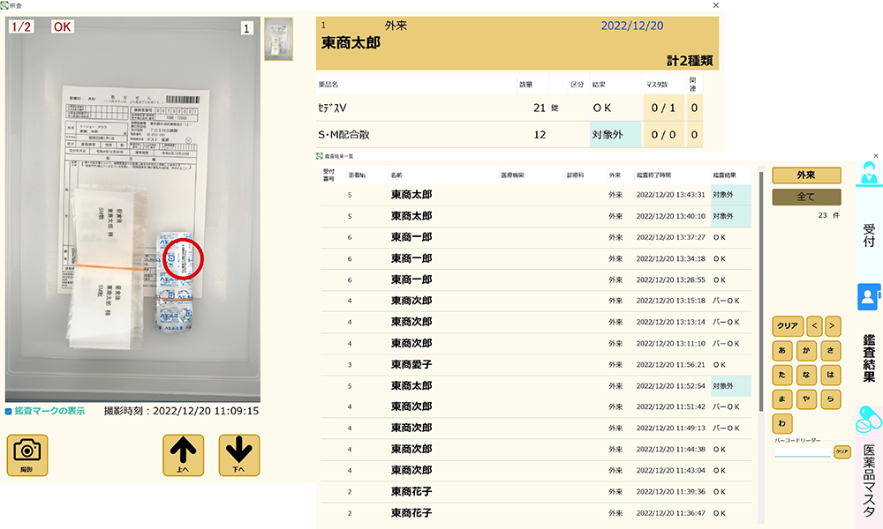This screenshot has width=883, height=529.
Task: Select row 東商次郎 at 11:44:38
Action: (536, 450)
